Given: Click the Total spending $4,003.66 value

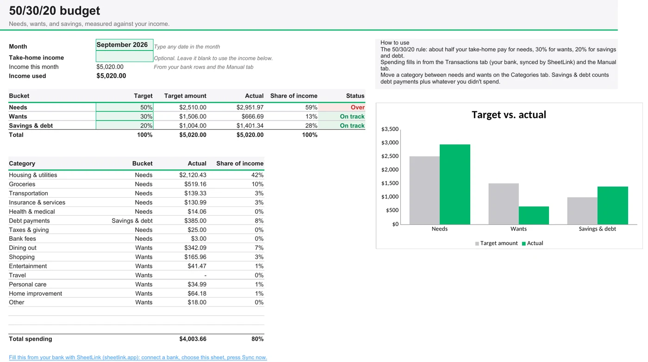Looking at the screenshot, I should tap(193, 339).
